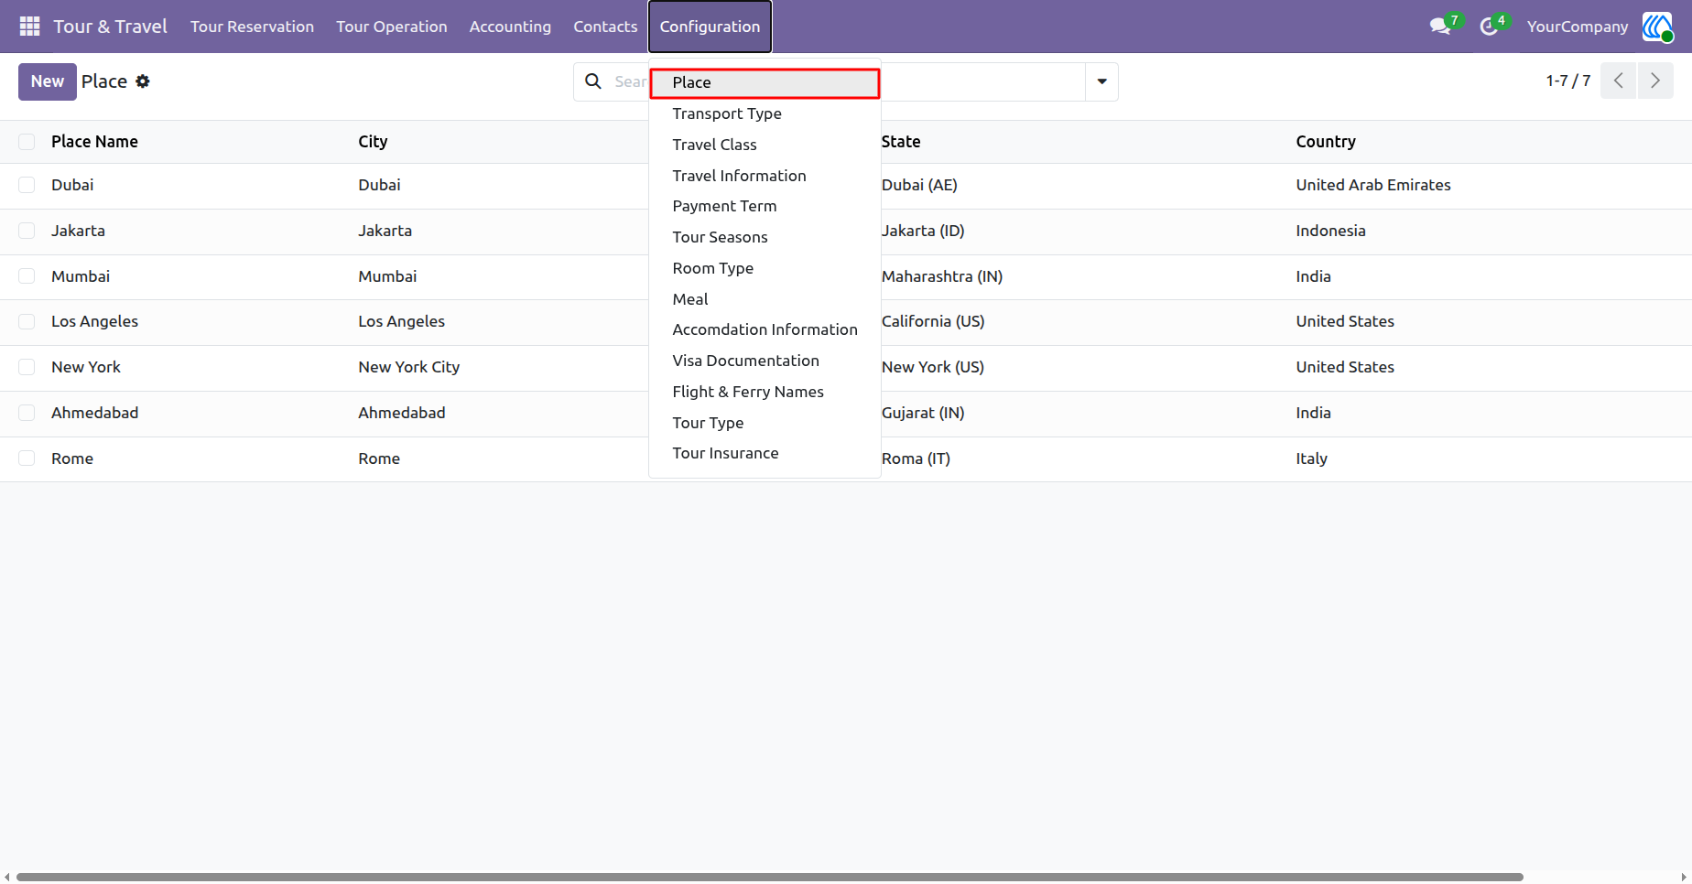Select Travel Information menu entry
1692x884 pixels.
765,176
